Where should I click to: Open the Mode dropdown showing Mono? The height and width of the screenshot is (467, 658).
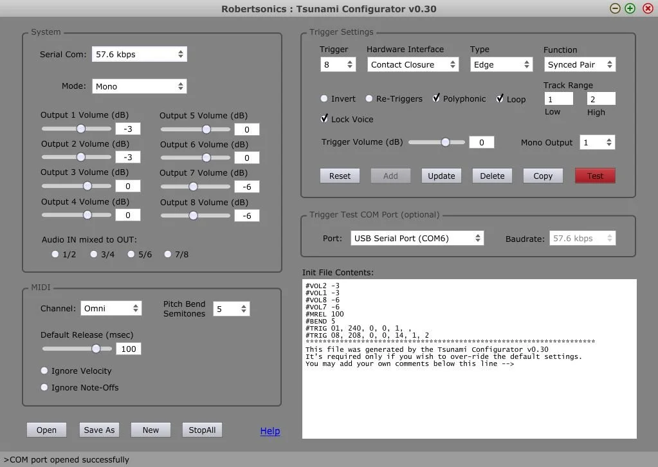(140, 86)
